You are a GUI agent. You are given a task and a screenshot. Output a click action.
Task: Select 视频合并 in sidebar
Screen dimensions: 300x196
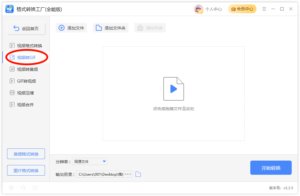coord(26,105)
